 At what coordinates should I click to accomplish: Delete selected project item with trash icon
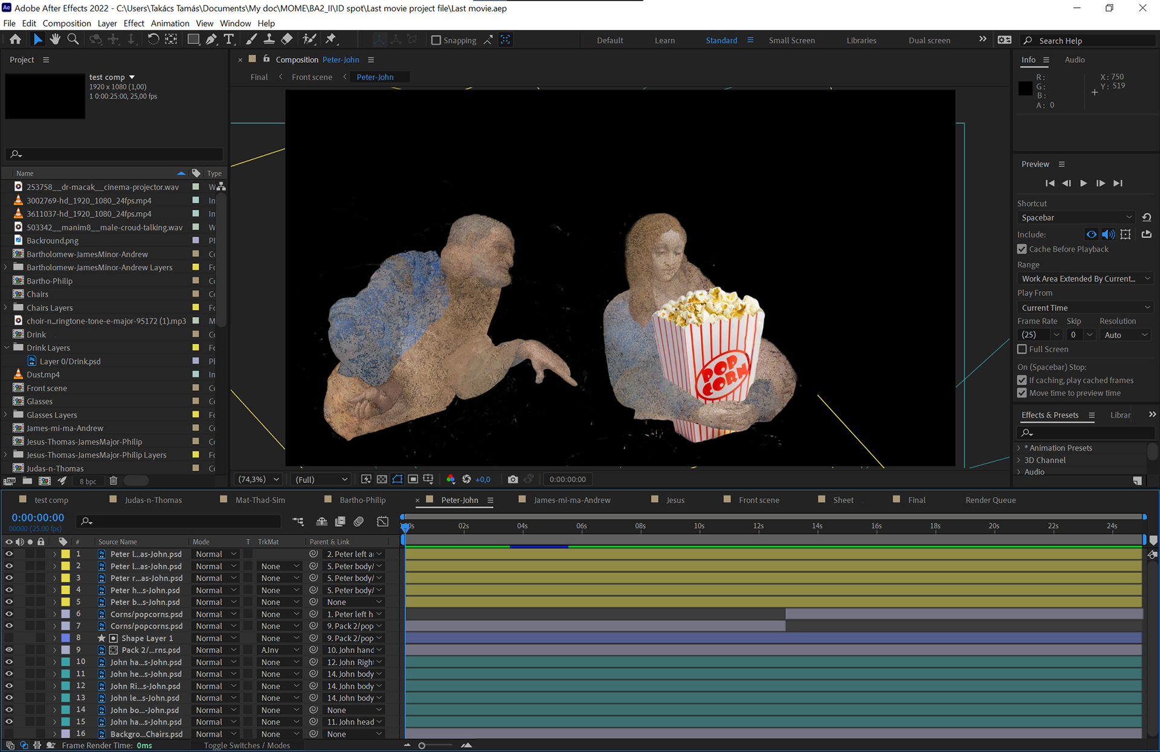tap(113, 481)
